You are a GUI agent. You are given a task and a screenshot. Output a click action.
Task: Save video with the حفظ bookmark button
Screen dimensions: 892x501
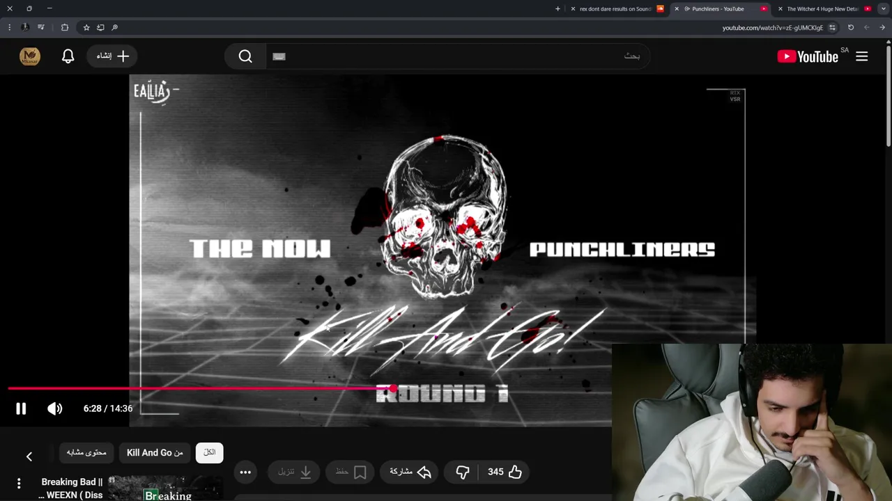point(351,472)
